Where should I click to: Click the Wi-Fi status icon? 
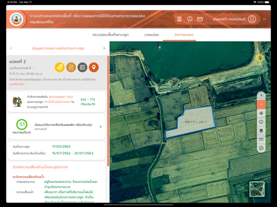coord(255,2)
